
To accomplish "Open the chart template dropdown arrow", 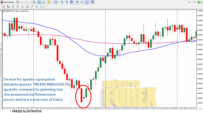I will tap(52, 2).
